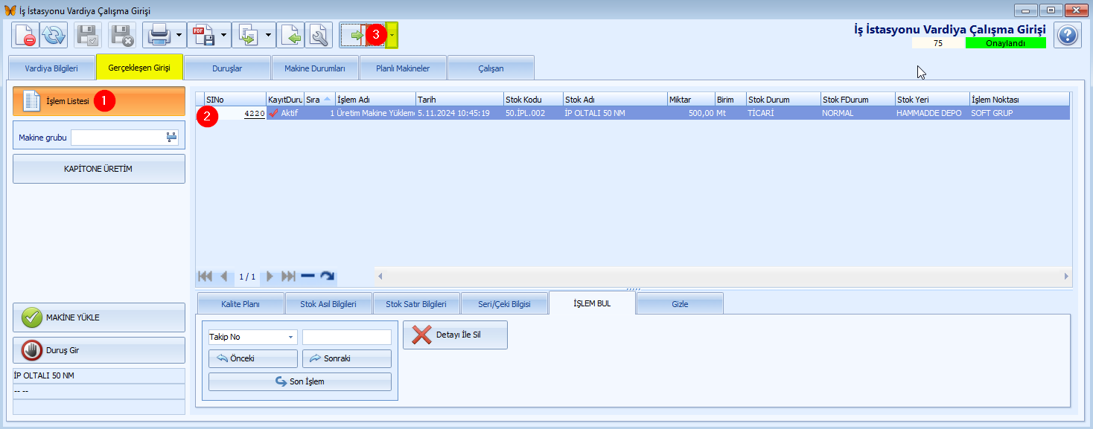The height and width of the screenshot is (429, 1093).
Task: Select the İŞLEM BUL tab
Action: coord(592,303)
